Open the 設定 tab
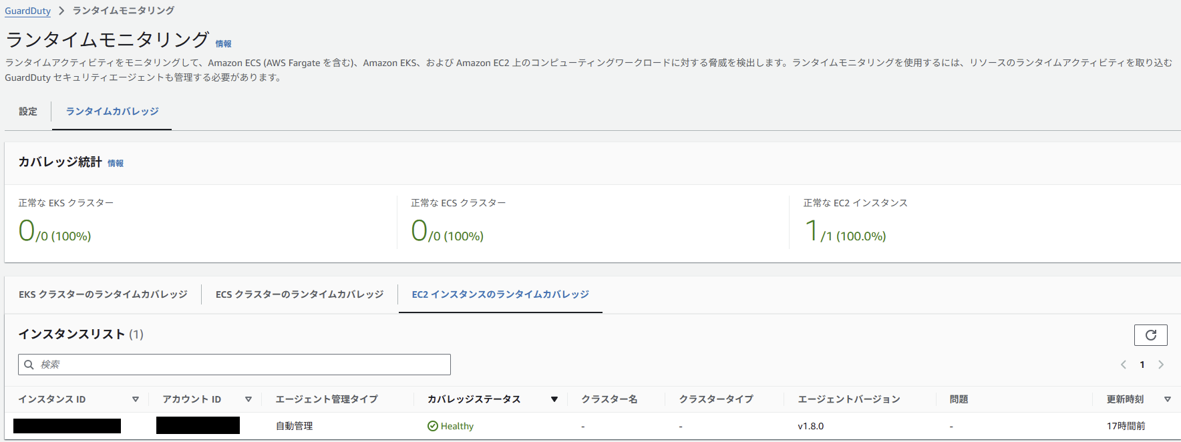The image size is (1181, 442). [x=28, y=112]
